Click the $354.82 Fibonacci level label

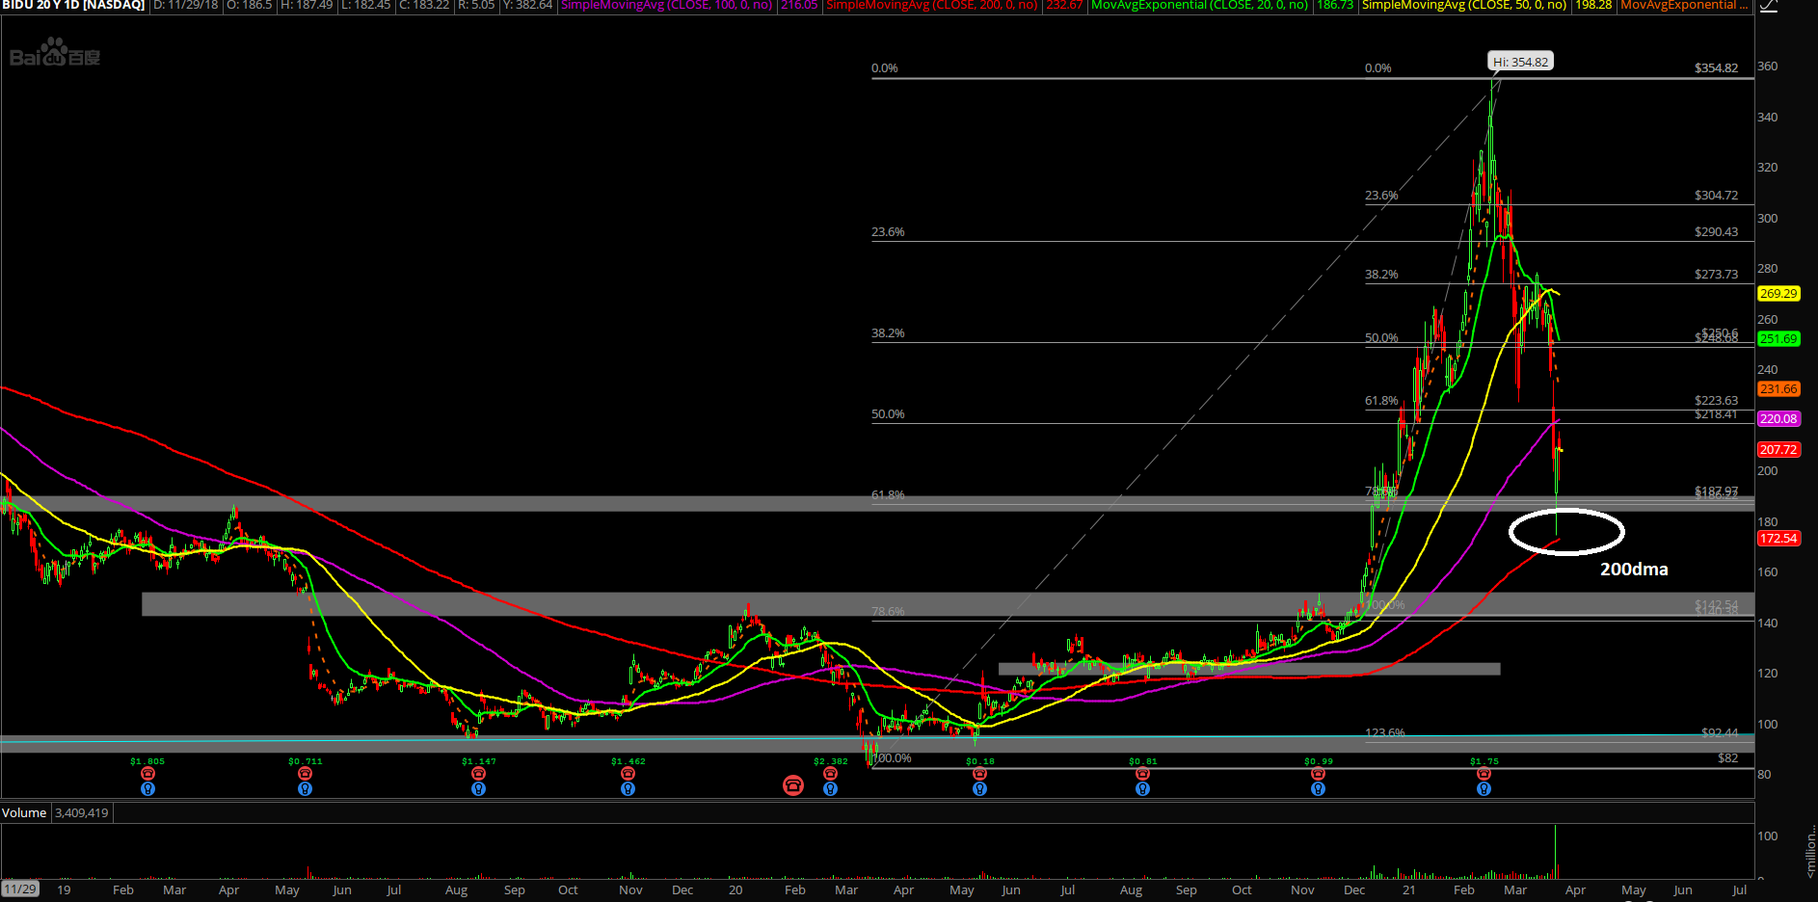coord(1716,67)
